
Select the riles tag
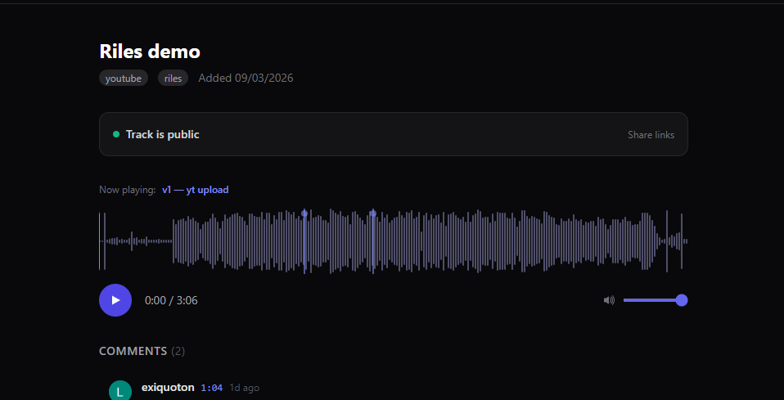point(173,79)
